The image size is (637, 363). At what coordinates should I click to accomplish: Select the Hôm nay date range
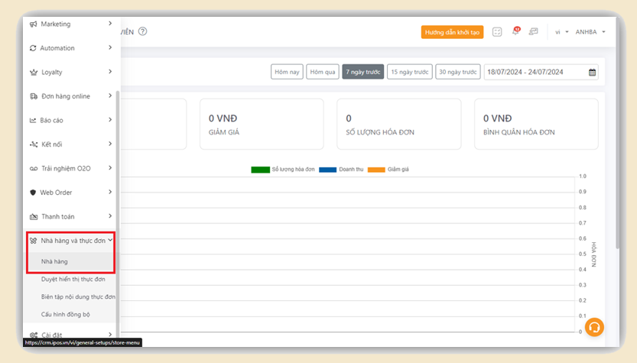tap(287, 73)
